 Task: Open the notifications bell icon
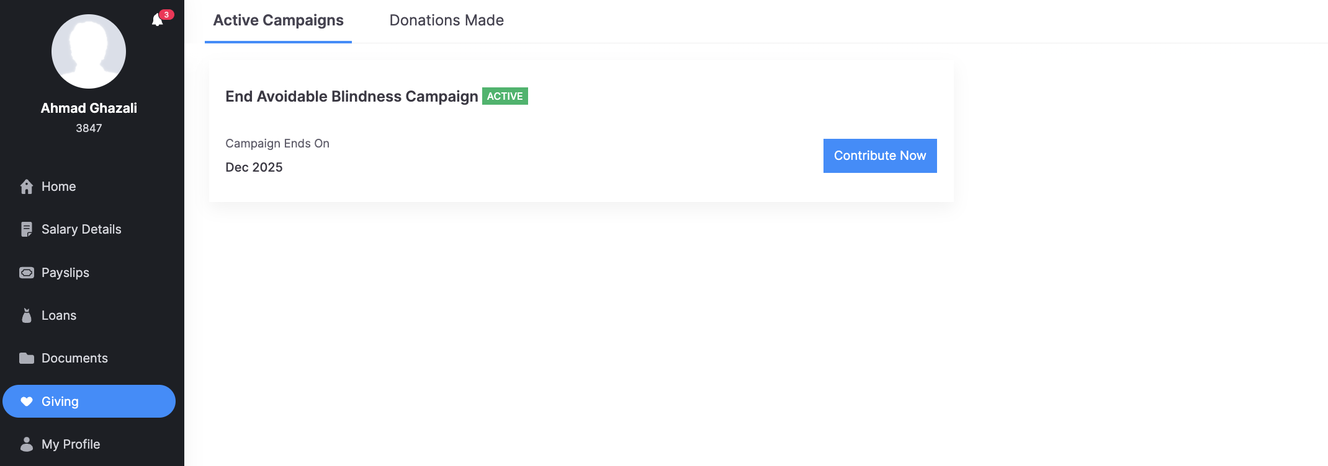coord(158,20)
